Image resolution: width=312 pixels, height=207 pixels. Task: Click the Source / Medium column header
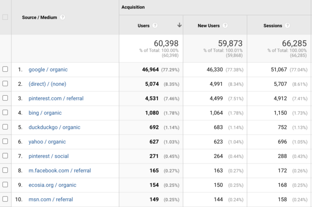[39, 17]
